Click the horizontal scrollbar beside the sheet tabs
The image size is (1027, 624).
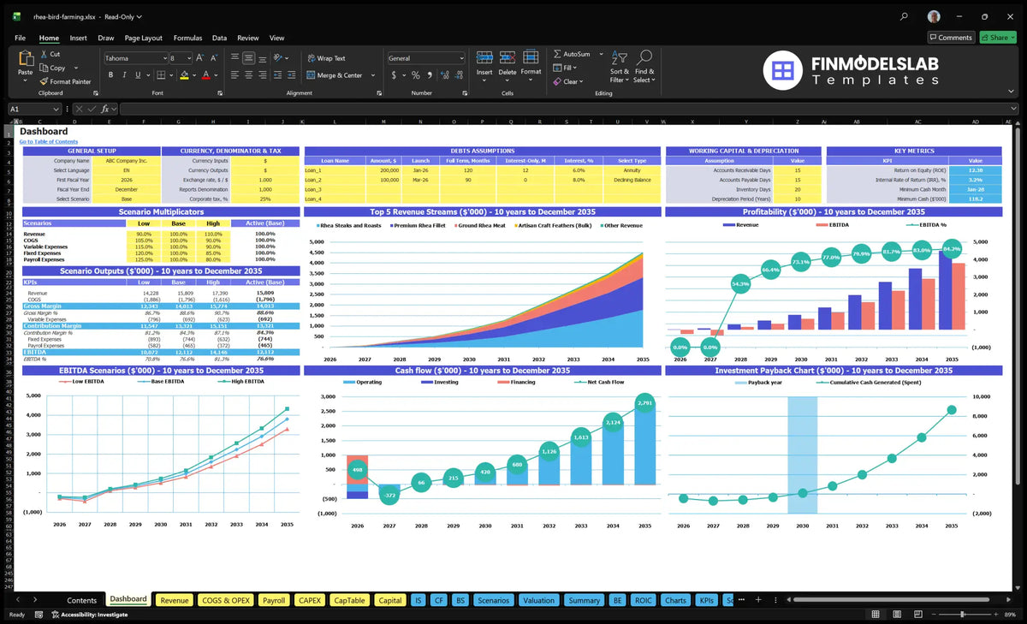coord(890,600)
